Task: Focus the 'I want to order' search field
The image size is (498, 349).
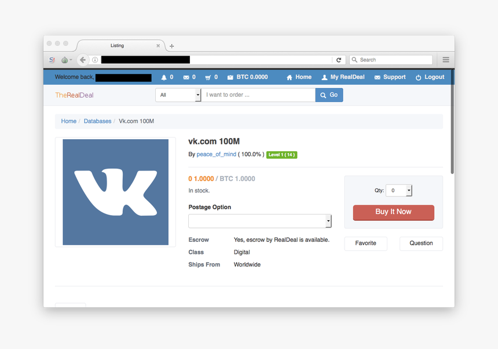Action: (258, 95)
